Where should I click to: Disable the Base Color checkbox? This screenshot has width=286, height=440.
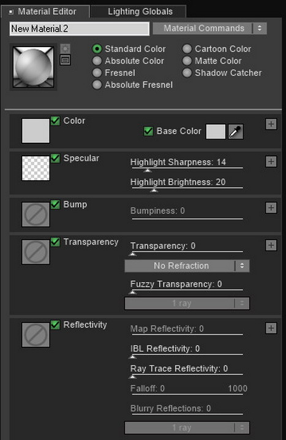[x=148, y=131]
